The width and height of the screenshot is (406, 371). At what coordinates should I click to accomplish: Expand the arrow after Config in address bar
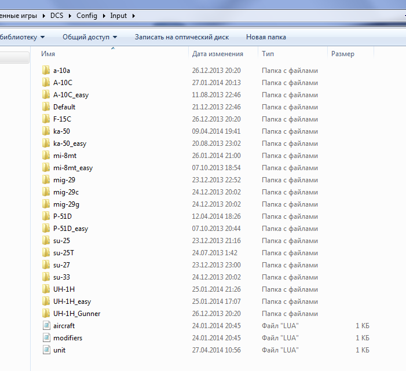pos(104,16)
